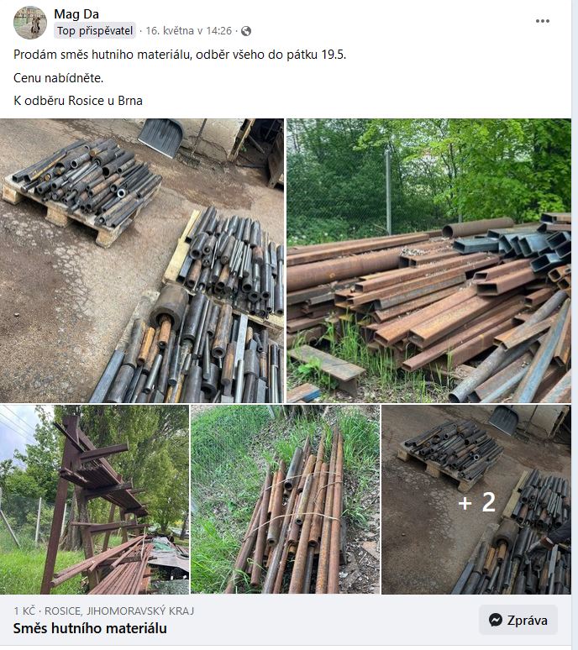View the photo of the tied pipe bundle
The height and width of the screenshot is (650, 578).
285,500
